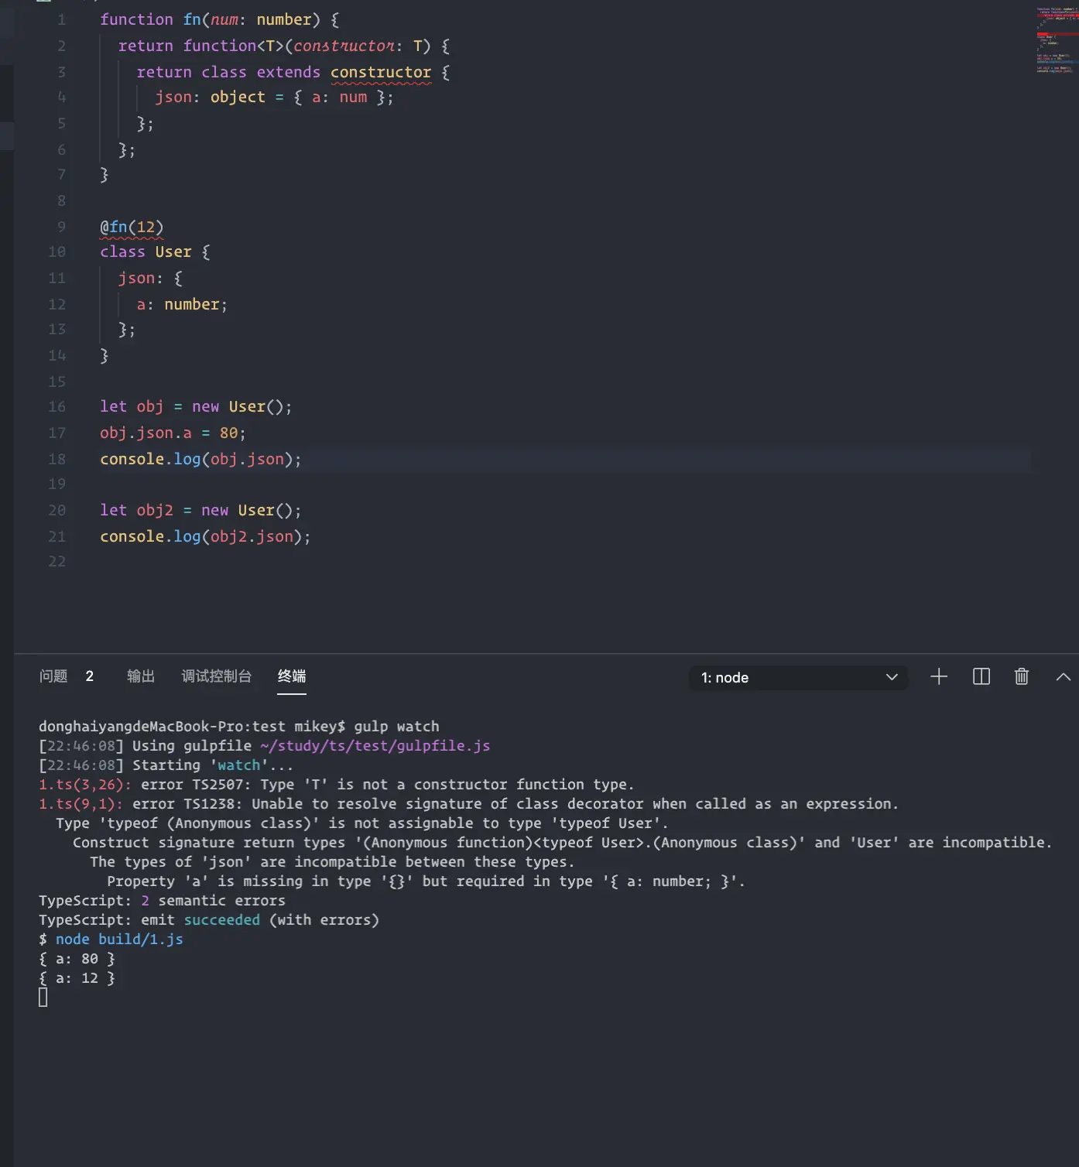Click 'a: number;' on line 12

(182, 304)
